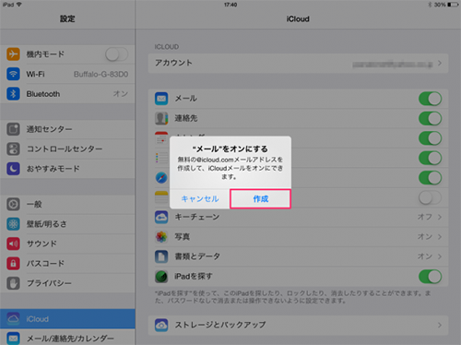Open サウンド speaker icon
This screenshot has height=345, width=461.
[x=13, y=244]
